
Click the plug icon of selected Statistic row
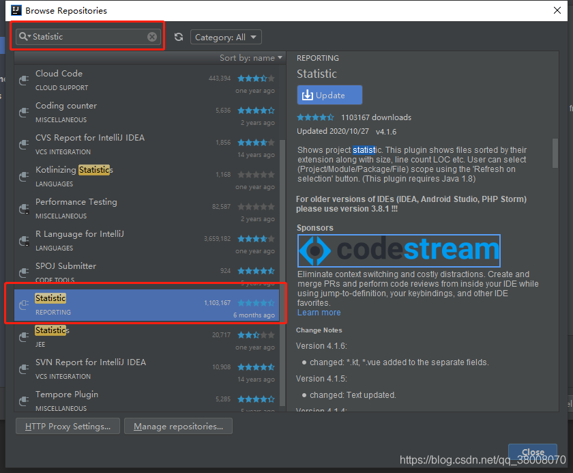(x=24, y=305)
